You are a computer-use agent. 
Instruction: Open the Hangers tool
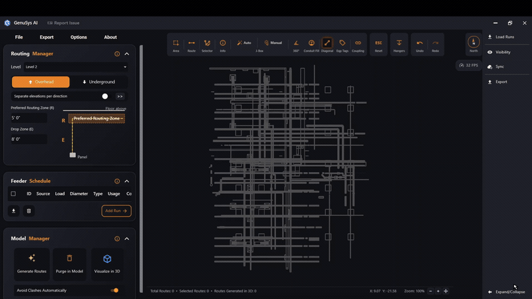[x=399, y=45]
